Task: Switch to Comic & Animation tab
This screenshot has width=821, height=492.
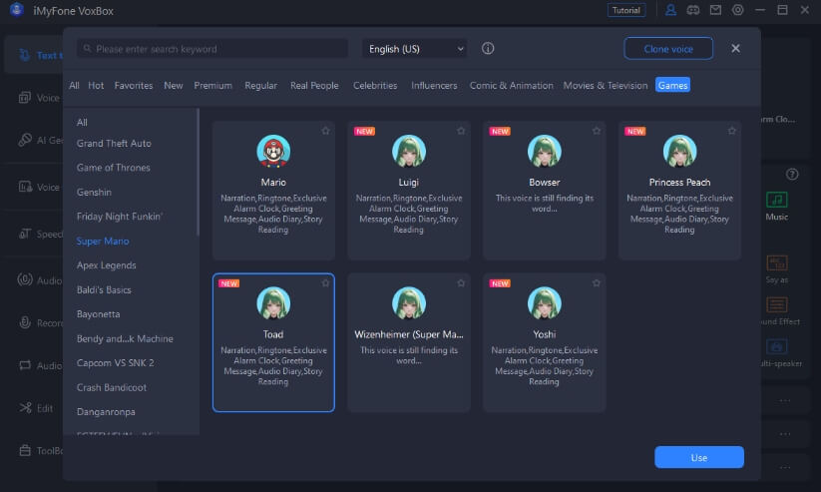Action: pyautogui.click(x=511, y=86)
